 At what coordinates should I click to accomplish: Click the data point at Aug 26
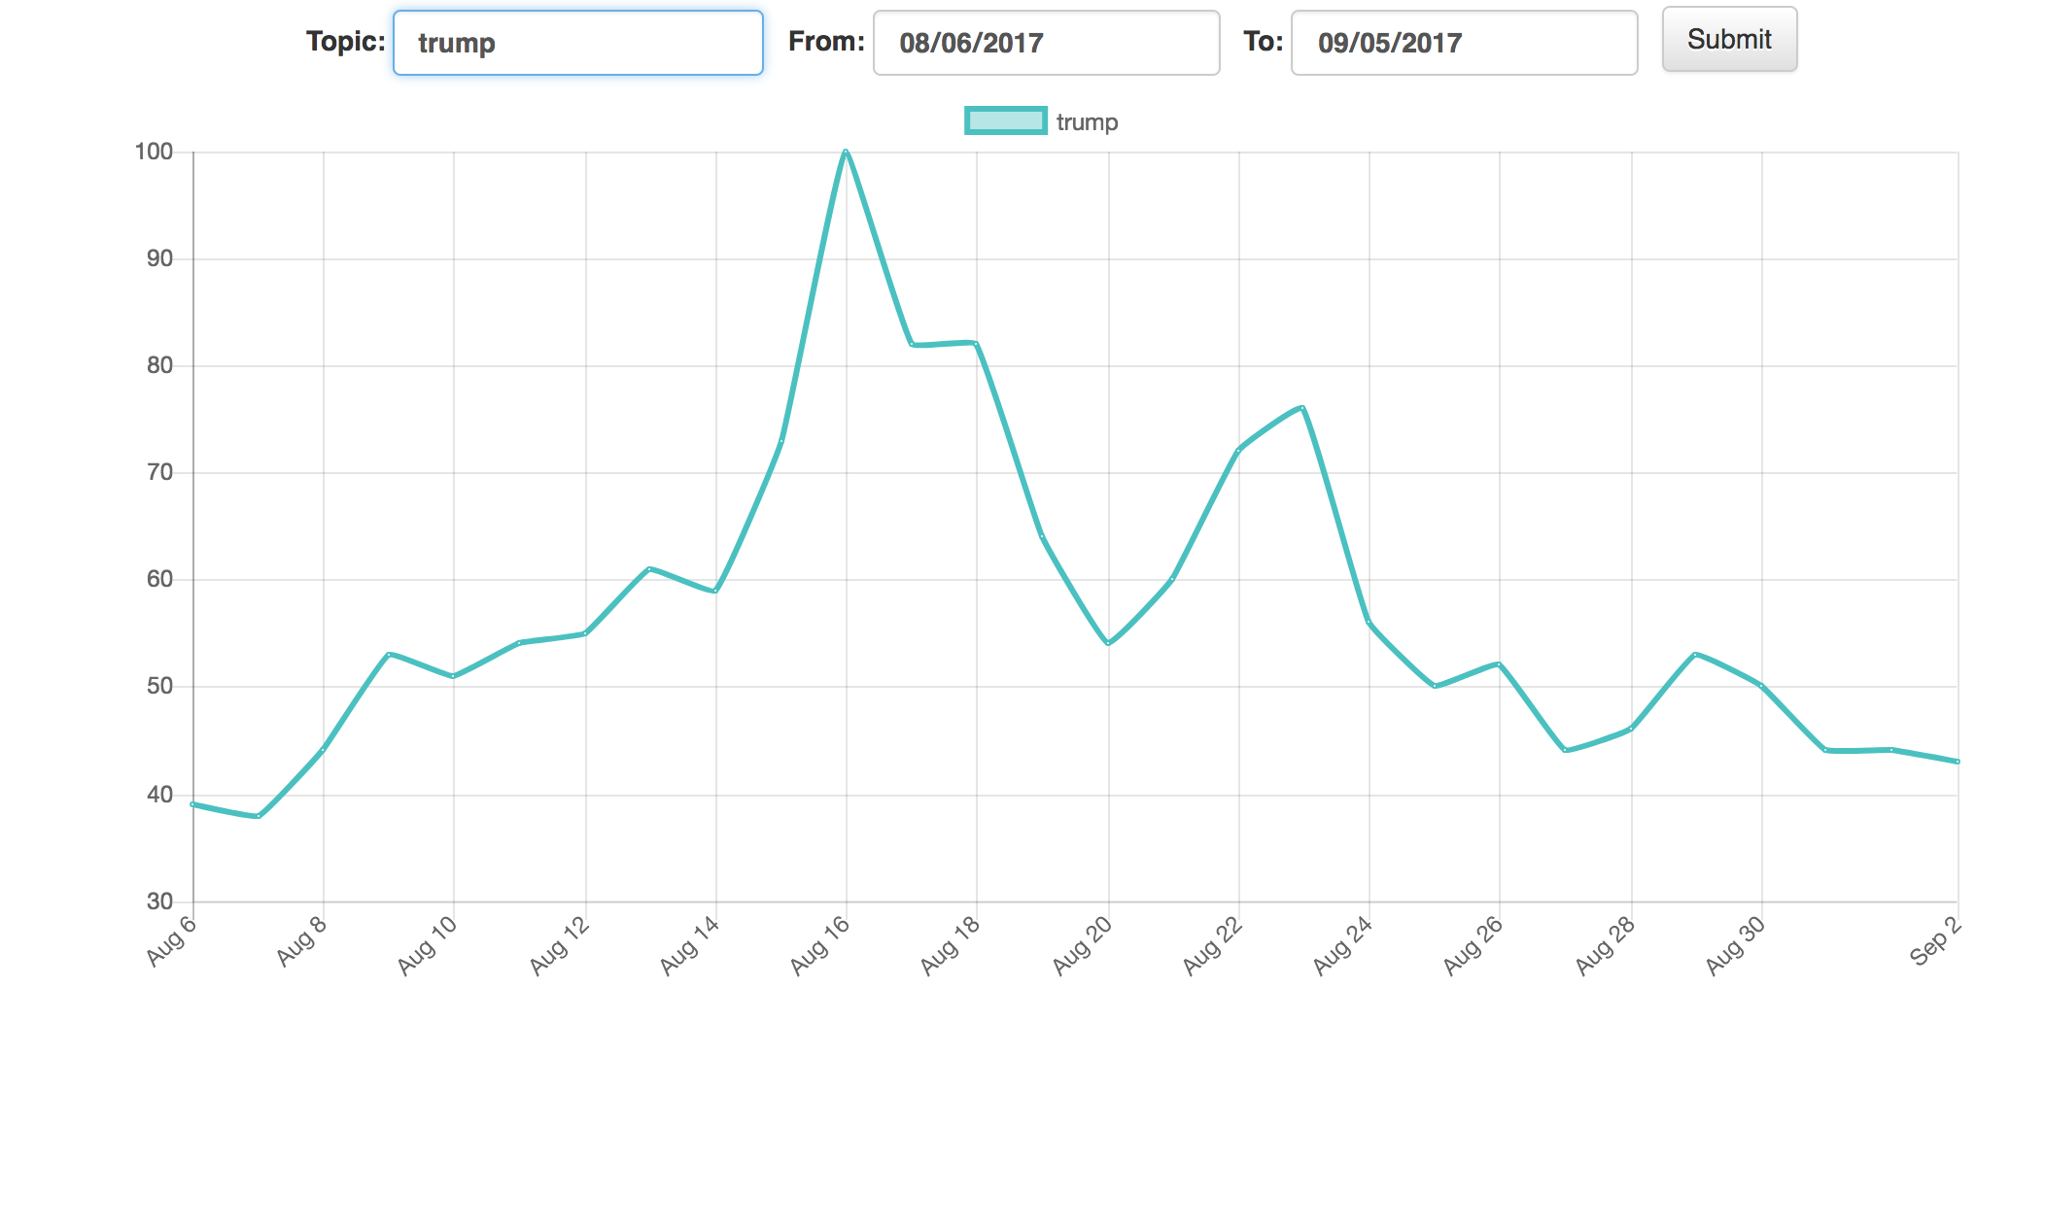[1500, 664]
